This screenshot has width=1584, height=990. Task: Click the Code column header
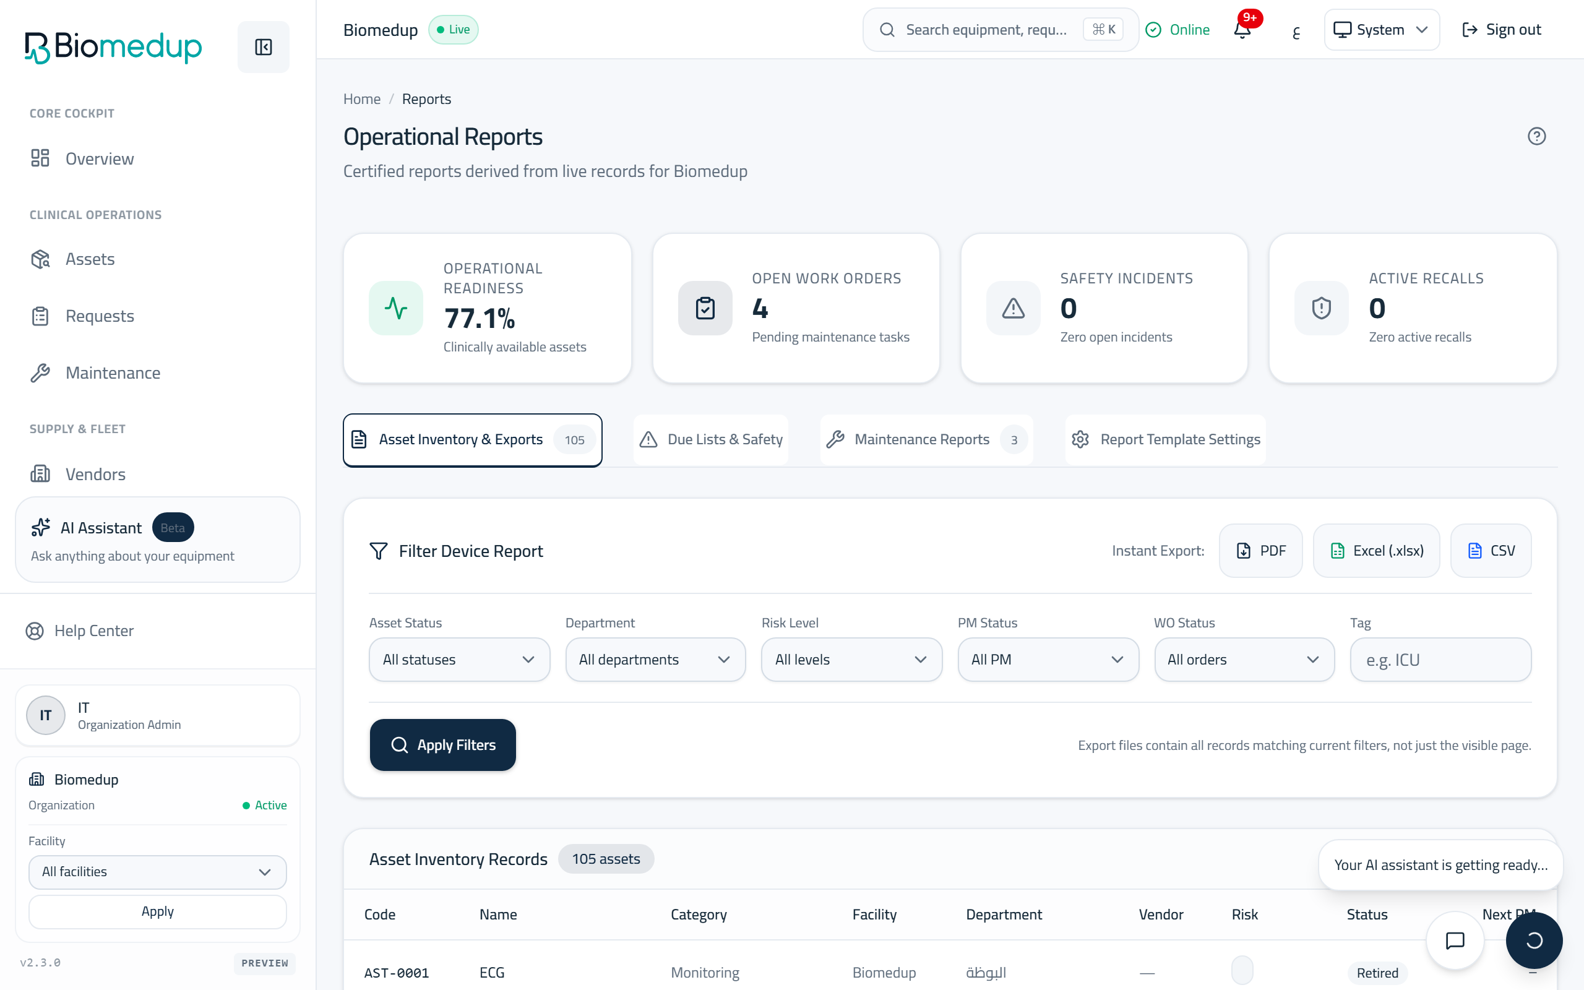[x=380, y=914]
